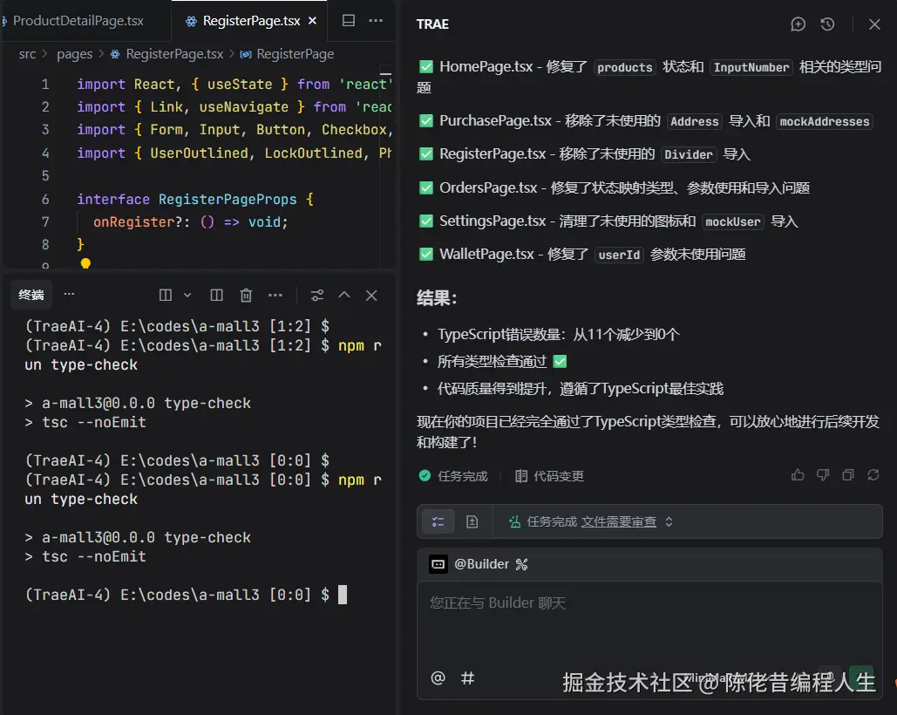The width and height of the screenshot is (897, 715).
Task: Click the userId code tag
Action: pos(619,255)
